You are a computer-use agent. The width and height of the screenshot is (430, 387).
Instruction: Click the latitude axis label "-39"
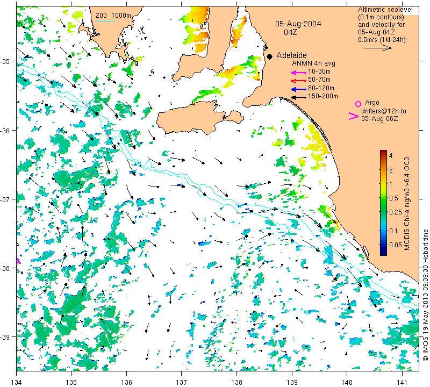[x=5, y=337]
